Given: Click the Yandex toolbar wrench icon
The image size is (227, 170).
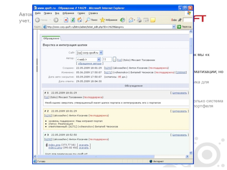Looking at the screenshot, I should tap(180, 20).
